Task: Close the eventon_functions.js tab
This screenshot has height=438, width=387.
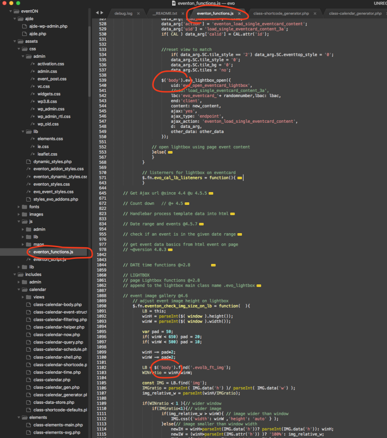Action: [239, 13]
